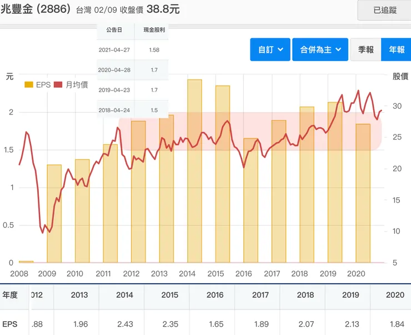Image resolution: width=411 pixels, height=335 pixels.
Task: Click the 兆豐金 (2886) stock title
Action: tap(36, 9)
